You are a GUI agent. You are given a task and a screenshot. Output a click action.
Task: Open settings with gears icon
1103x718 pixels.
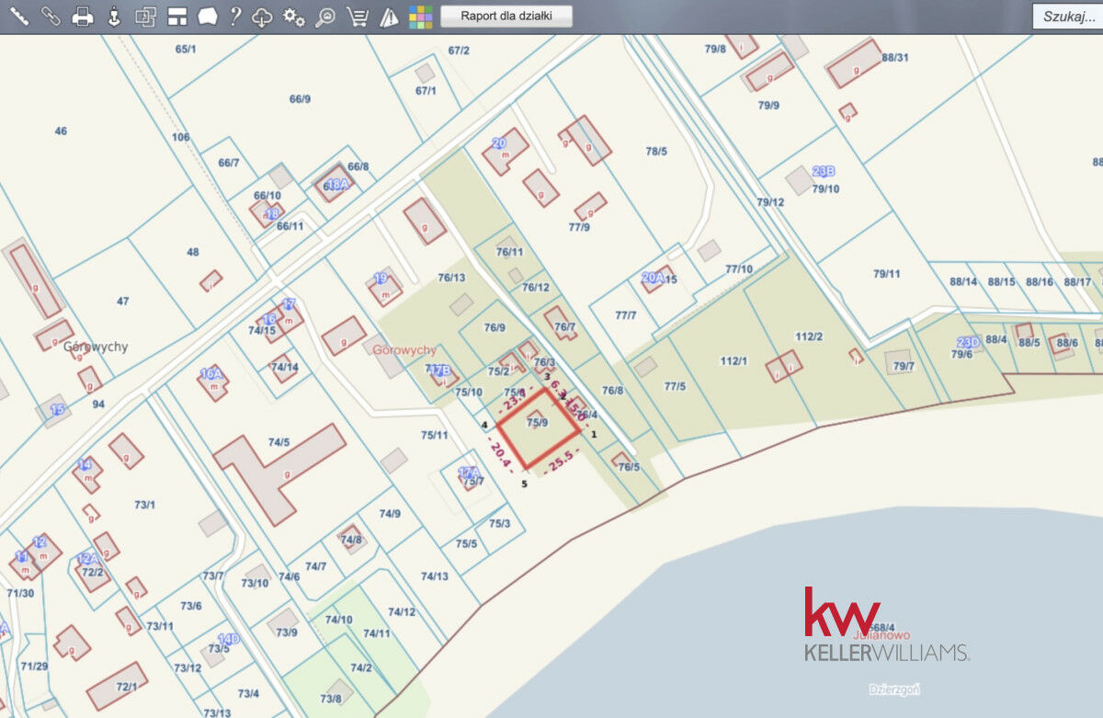(294, 17)
